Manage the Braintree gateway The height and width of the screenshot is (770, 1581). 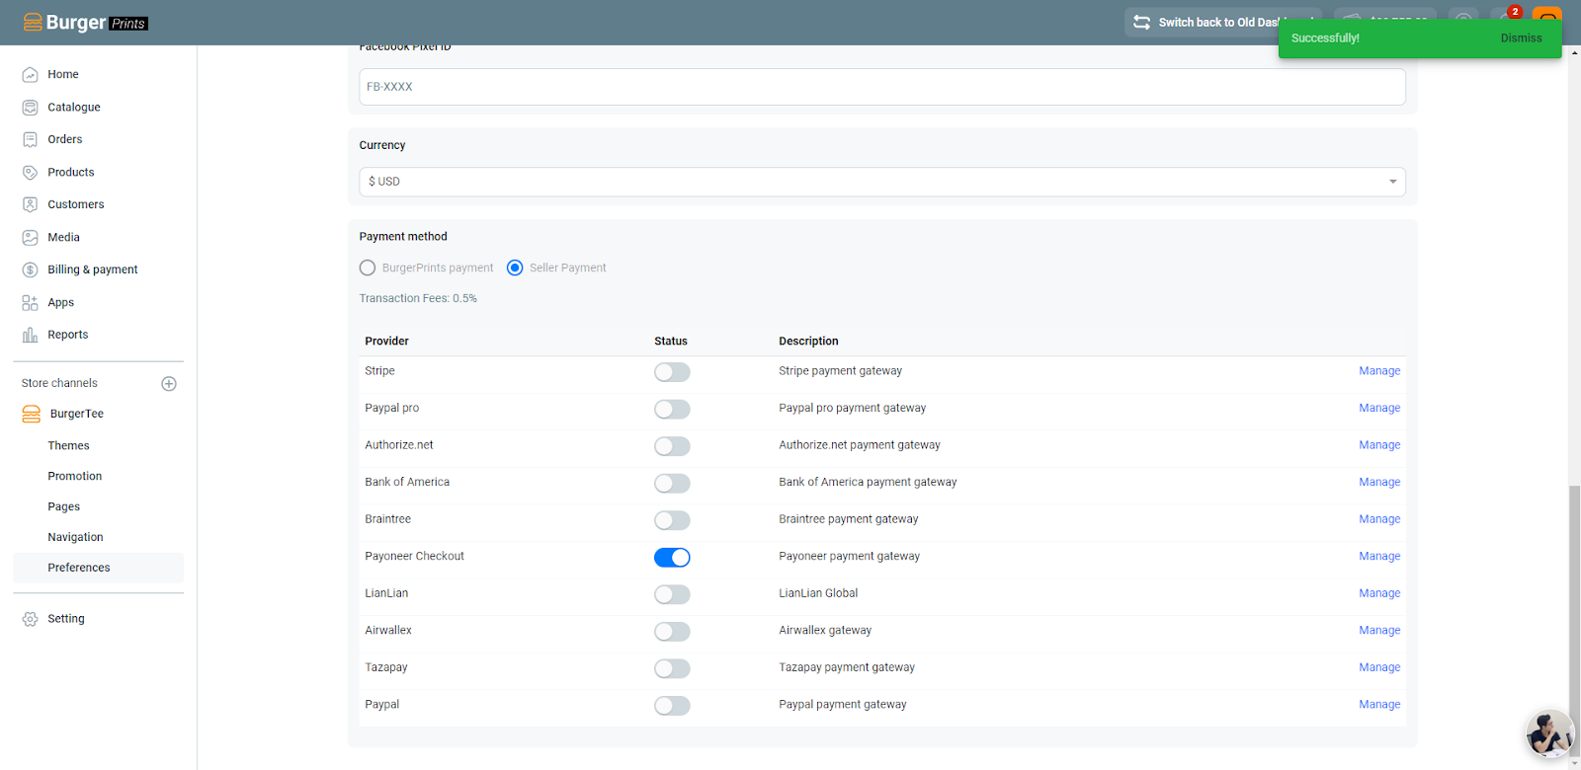(x=1379, y=519)
